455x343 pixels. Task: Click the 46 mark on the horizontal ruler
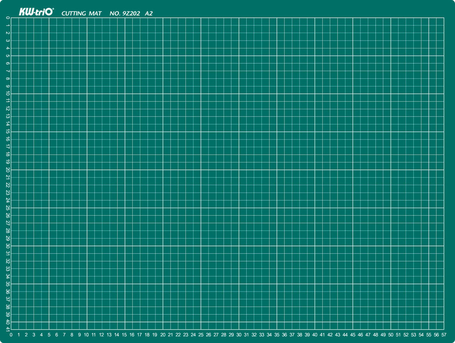(x=360, y=335)
